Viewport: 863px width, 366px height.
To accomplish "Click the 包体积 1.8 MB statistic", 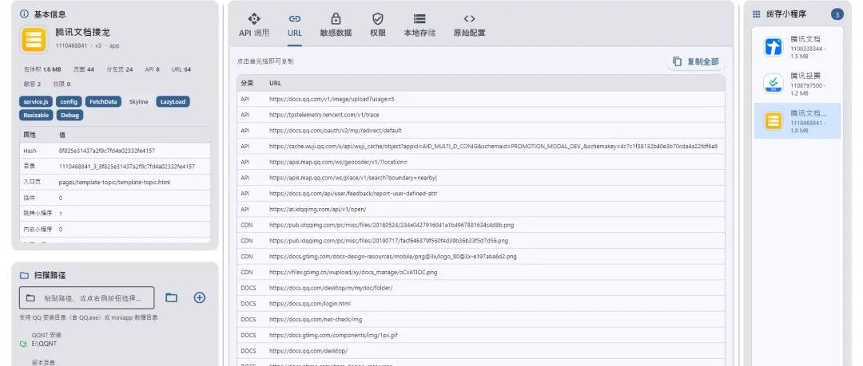I will pyautogui.click(x=42, y=69).
